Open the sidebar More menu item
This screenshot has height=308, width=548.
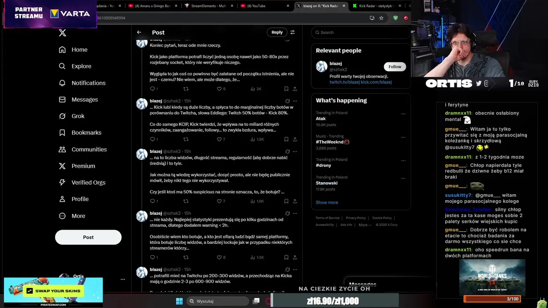tap(72, 216)
